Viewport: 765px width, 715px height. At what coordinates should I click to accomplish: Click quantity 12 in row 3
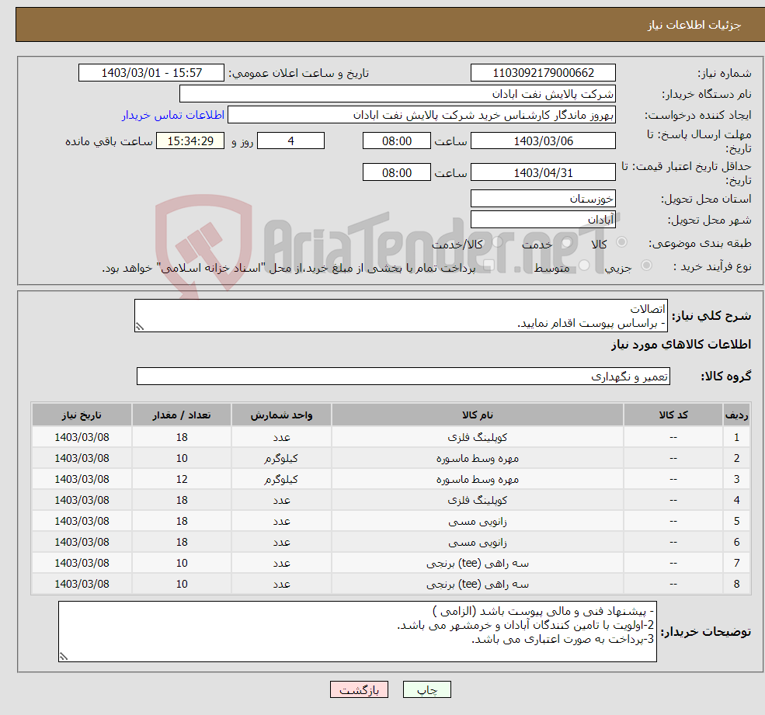182,480
